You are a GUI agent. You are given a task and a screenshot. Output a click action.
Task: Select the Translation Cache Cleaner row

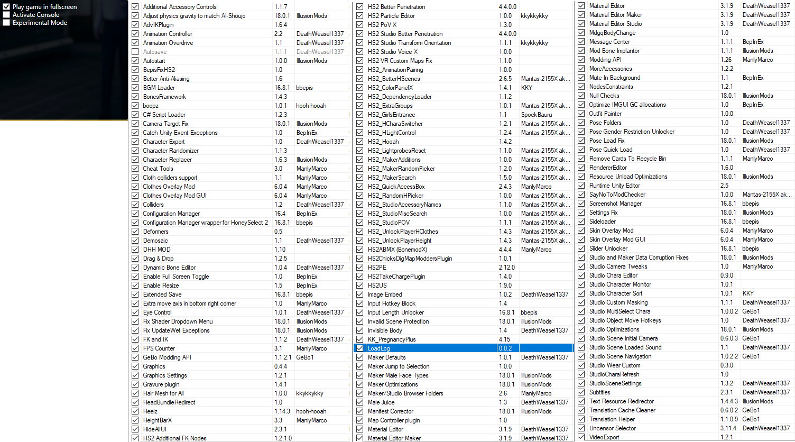click(685, 410)
